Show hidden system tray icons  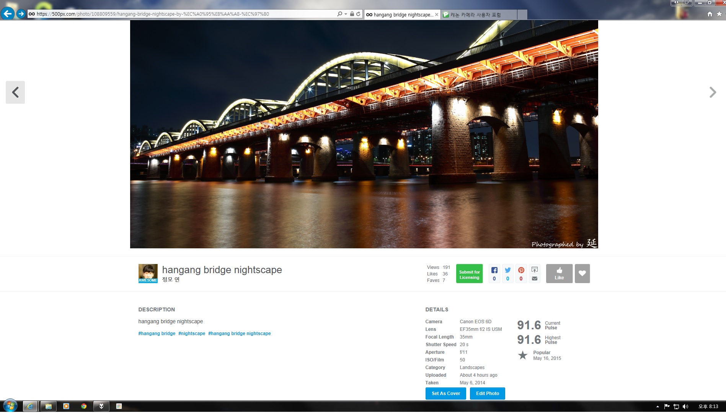657,407
